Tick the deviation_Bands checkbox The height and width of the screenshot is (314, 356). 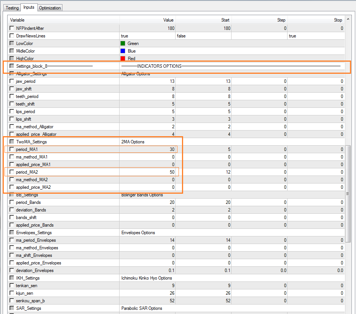[x=12, y=210]
